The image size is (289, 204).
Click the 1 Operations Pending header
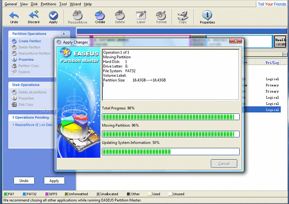(30, 117)
